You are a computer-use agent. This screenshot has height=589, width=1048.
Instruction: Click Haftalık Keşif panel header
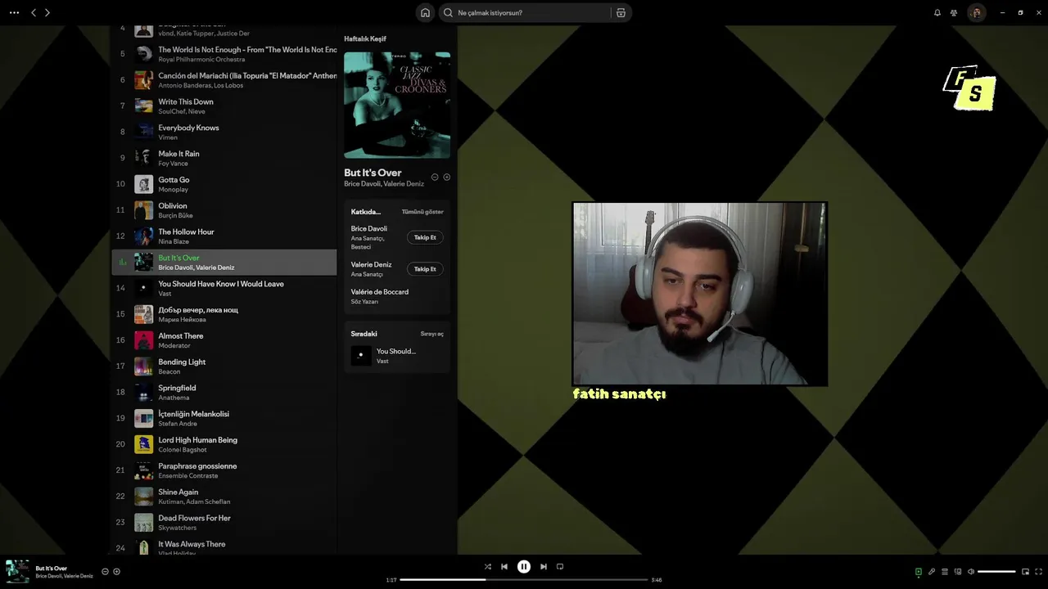click(365, 39)
